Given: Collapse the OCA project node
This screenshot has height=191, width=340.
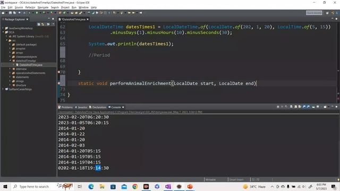Looking at the screenshot, I should point(3,32).
